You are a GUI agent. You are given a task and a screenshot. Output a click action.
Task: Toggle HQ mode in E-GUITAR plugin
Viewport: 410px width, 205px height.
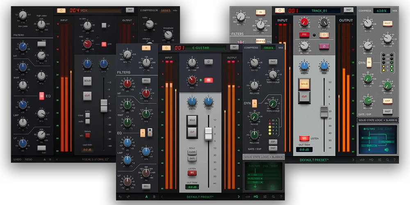[x=256, y=197]
